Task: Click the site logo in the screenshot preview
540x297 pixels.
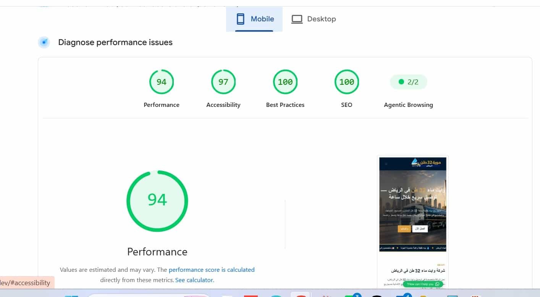Action: tap(426, 163)
